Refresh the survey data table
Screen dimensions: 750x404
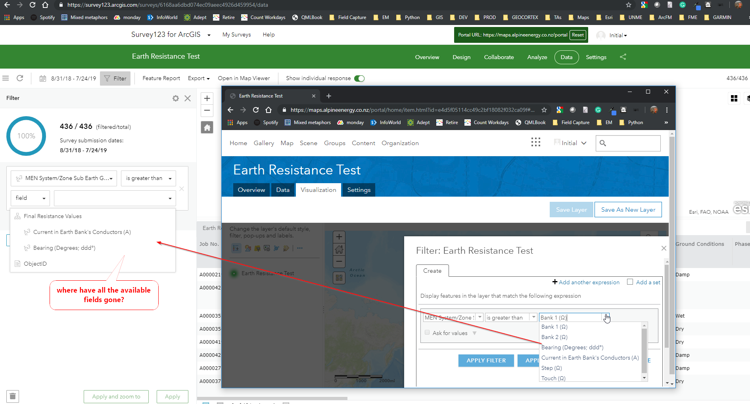(20, 78)
